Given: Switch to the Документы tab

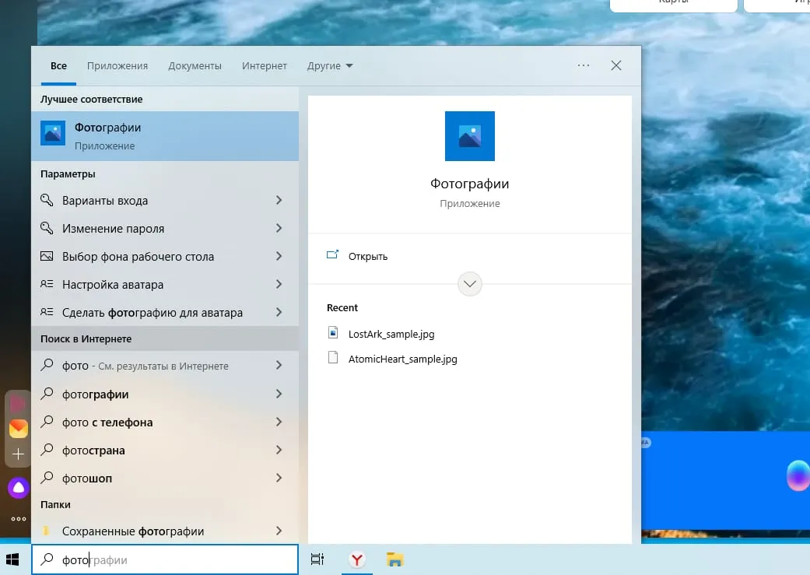Looking at the screenshot, I should [x=195, y=65].
